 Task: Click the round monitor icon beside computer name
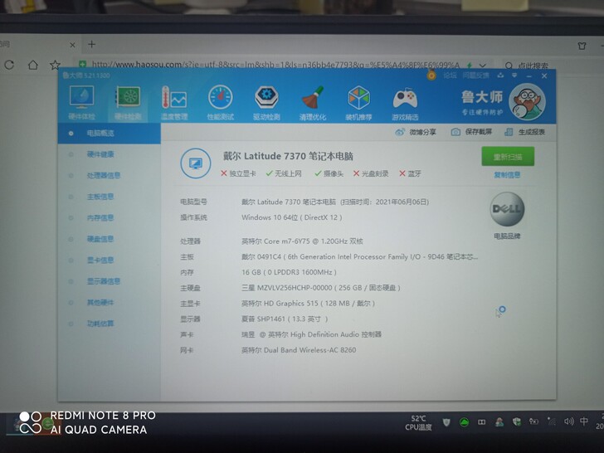pyautogui.click(x=196, y=163)
